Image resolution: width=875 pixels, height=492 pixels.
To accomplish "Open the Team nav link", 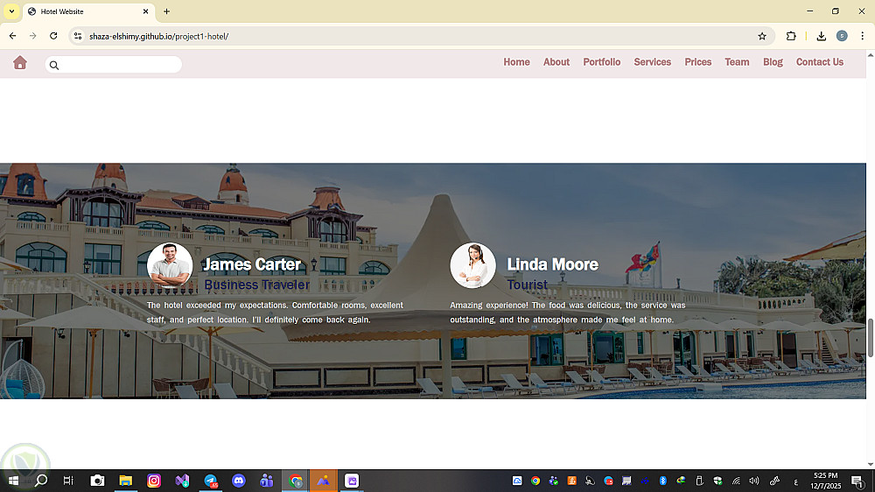I will click(x=737, y=62).
